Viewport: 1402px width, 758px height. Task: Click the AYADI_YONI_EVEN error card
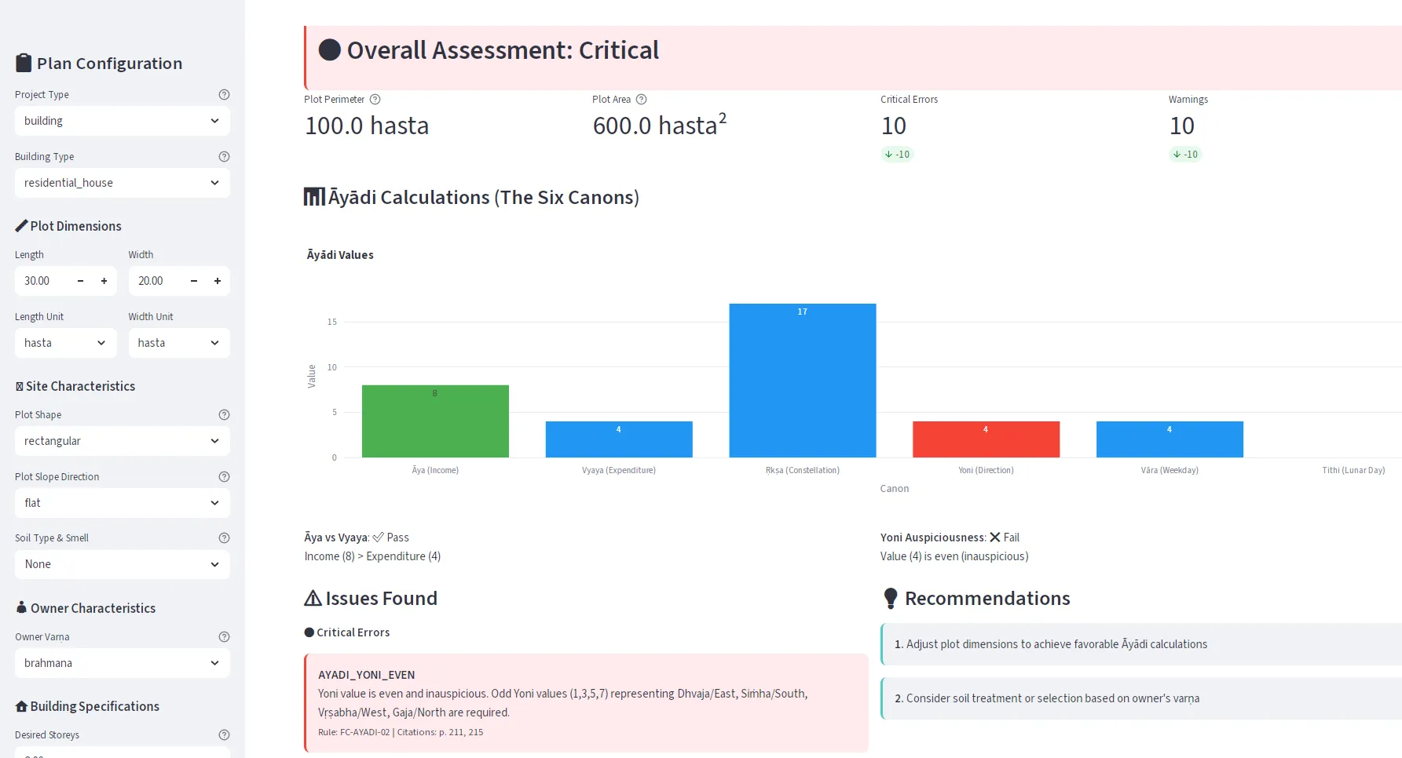[587, 703]
